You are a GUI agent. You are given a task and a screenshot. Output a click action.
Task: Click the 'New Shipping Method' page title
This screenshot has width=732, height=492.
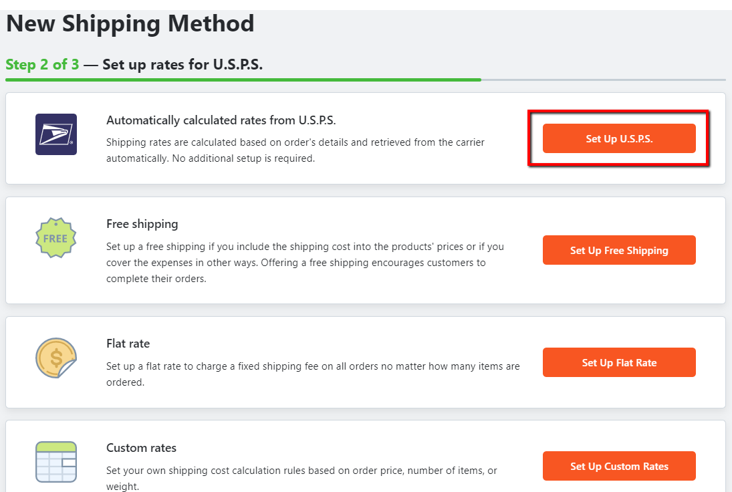[130, 24]
